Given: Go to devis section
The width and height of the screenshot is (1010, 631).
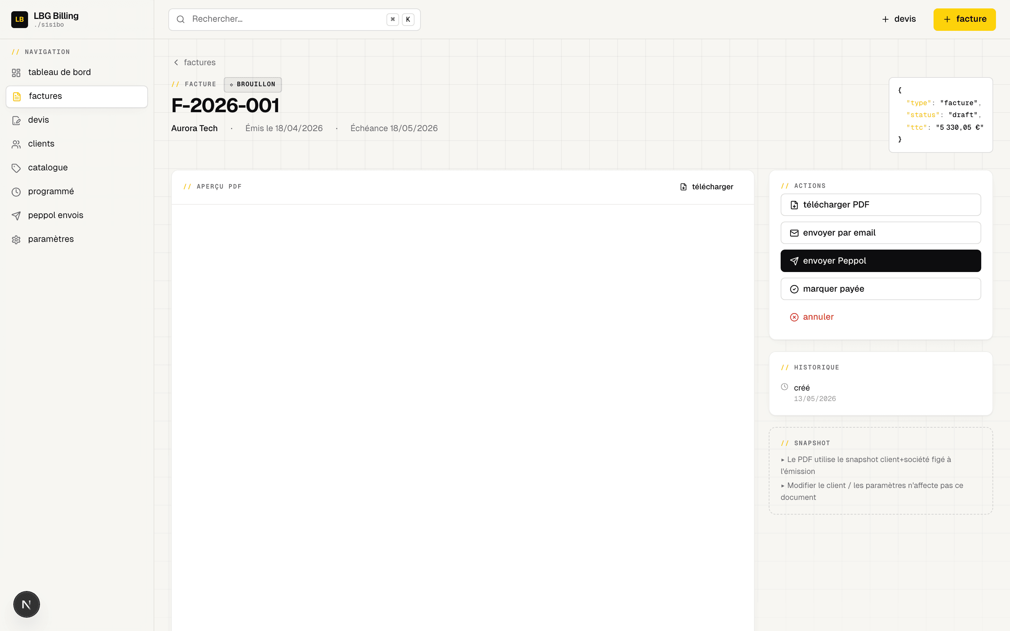Looking at the screenshot, I should point(77,120).
